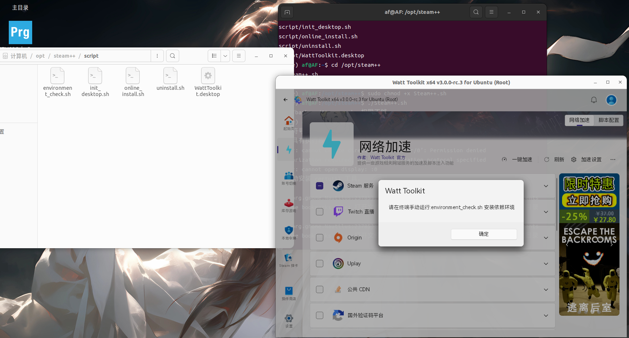Click the 加速设置 gear icon
The height and width of the screenshot is (338, 629).
pos(574,160)
